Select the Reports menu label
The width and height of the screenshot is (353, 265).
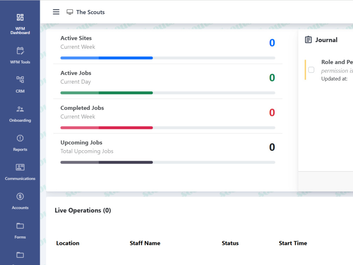pos(20,149)
